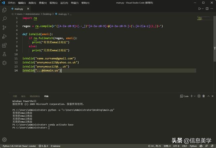This screenshot has width=216, height=148.
Task: Create a new terminal with plus icon
Action: (x=191, y=96)
